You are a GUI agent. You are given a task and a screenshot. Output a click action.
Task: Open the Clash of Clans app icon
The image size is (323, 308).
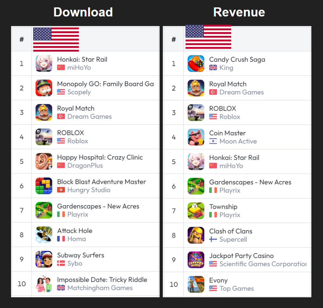click(196, 235)
